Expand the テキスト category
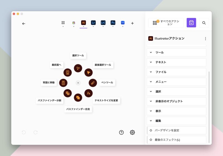The height and width of the screenshot is (156, 223). 176,62
